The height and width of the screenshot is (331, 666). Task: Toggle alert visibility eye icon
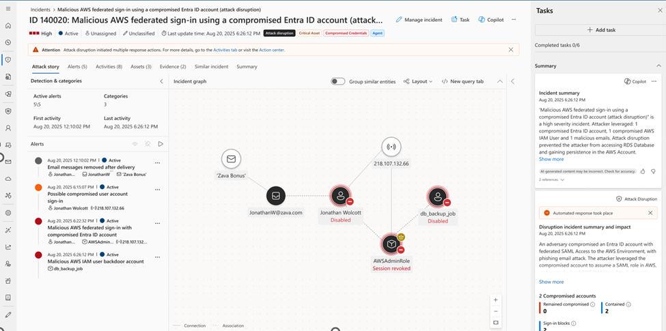point(135,144)
